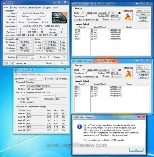This screenshot has width=154, height=157.
Task: Click the Validate button in CPU-Z
Action: coord(49,63)
